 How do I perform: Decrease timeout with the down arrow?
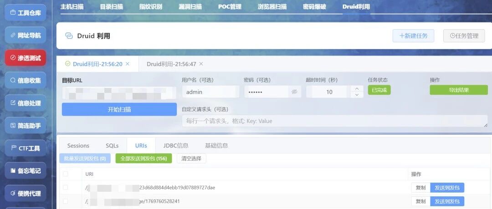(x=357, y=95)
